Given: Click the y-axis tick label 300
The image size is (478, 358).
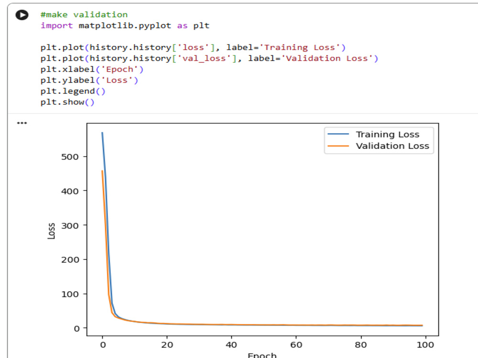Looking at the screenshot, I should click(70, 226).
